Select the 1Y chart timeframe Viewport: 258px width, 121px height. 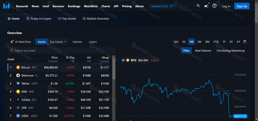coord(224,42)
